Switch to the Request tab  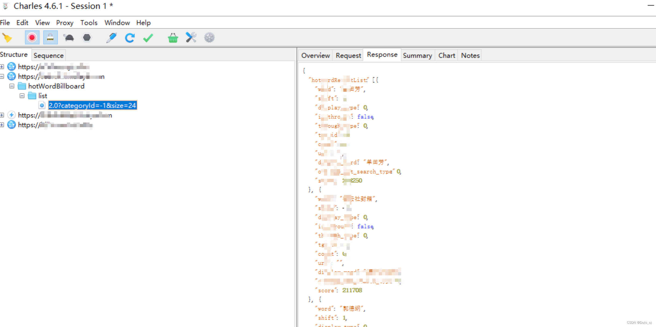[348, 55]
